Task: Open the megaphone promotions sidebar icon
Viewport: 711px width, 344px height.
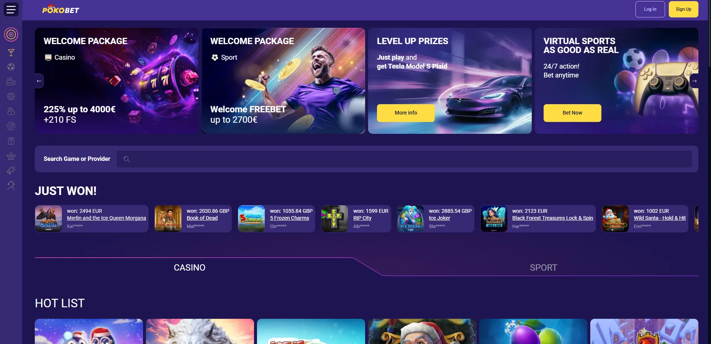Action: (11, 171)
